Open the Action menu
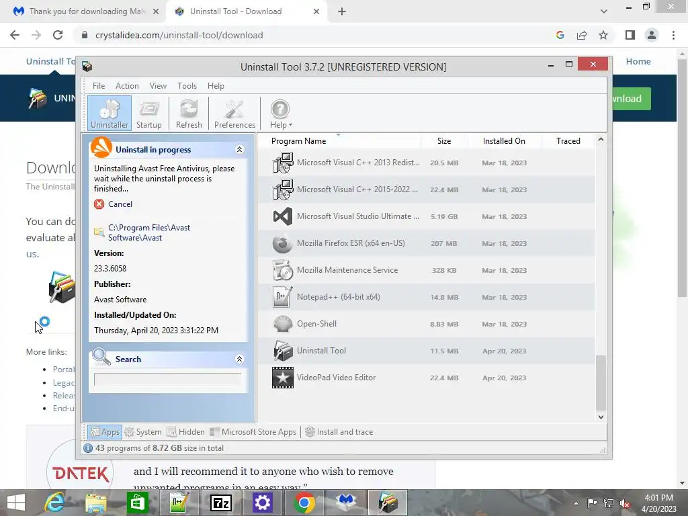Image resolution: width=688 pixels, height=516 pixels. (127, 86)
